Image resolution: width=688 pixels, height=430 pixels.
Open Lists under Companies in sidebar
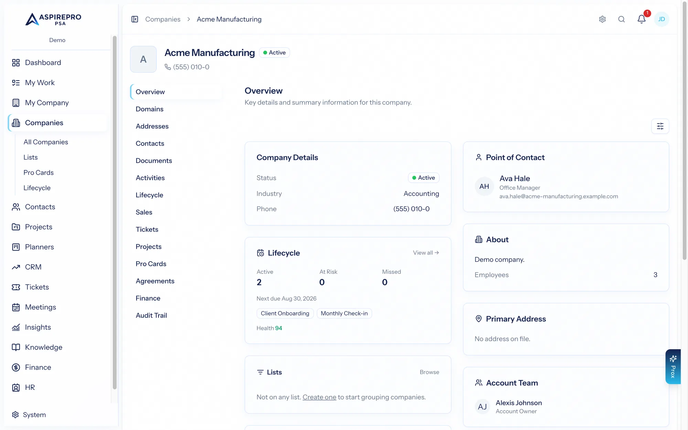31,157
